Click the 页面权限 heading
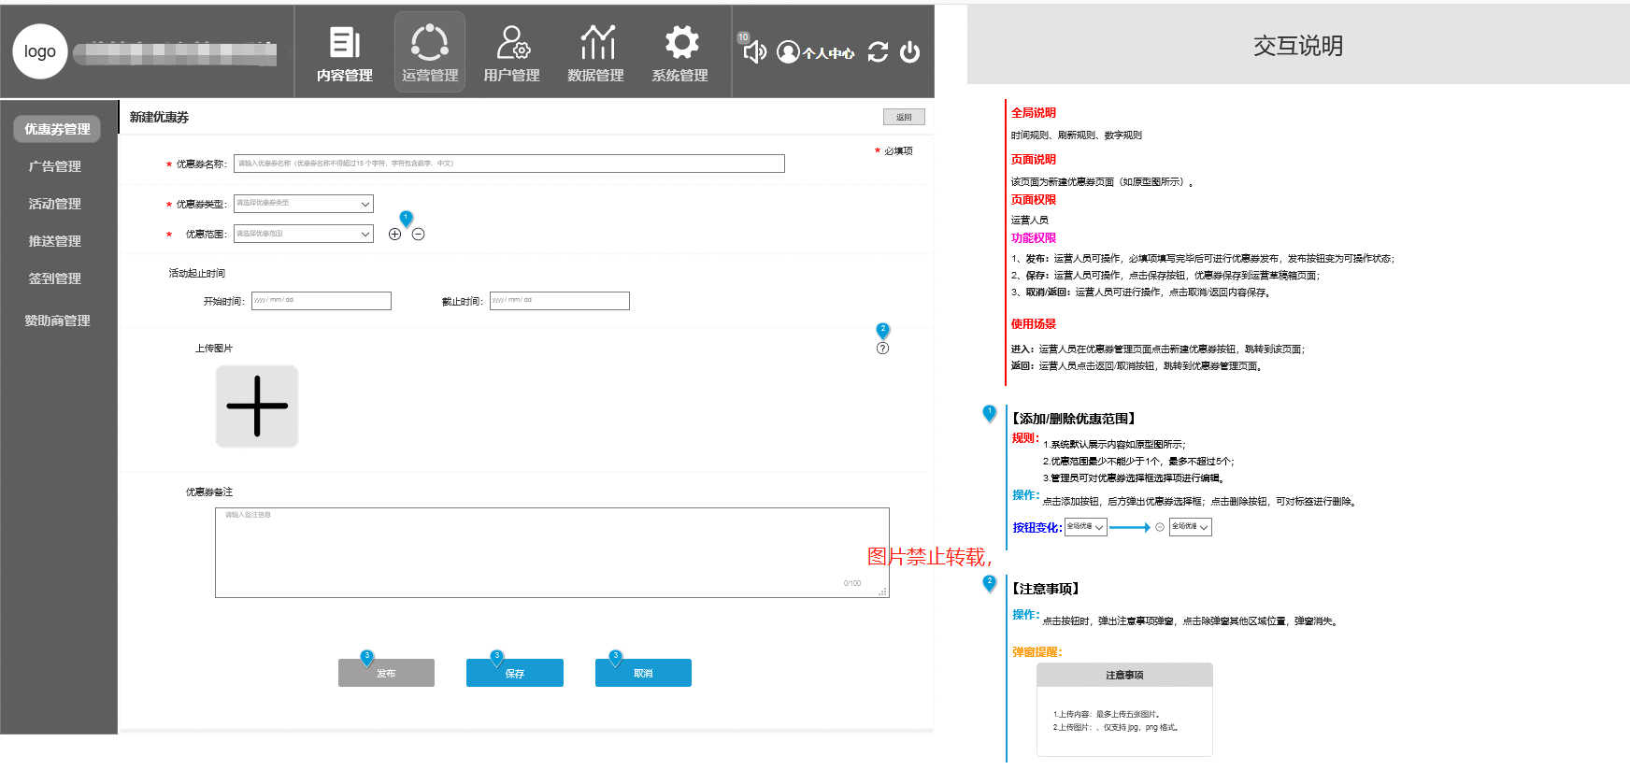Viewport: 1630px width, 770px height. click(x=1034, y=200)
